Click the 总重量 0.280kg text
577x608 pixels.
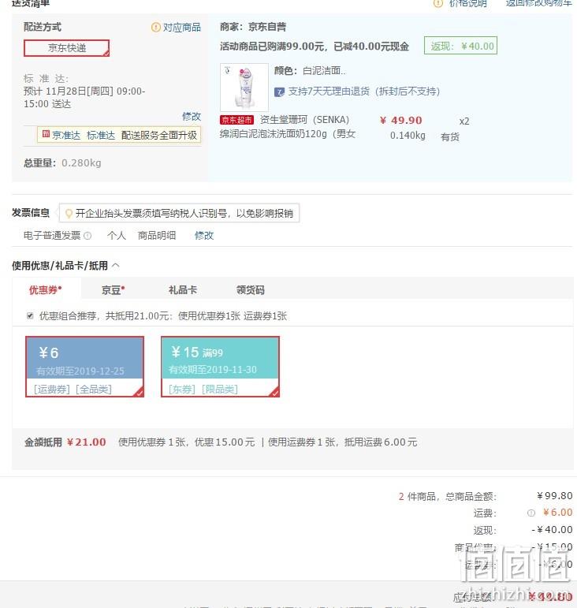[62, 163]
